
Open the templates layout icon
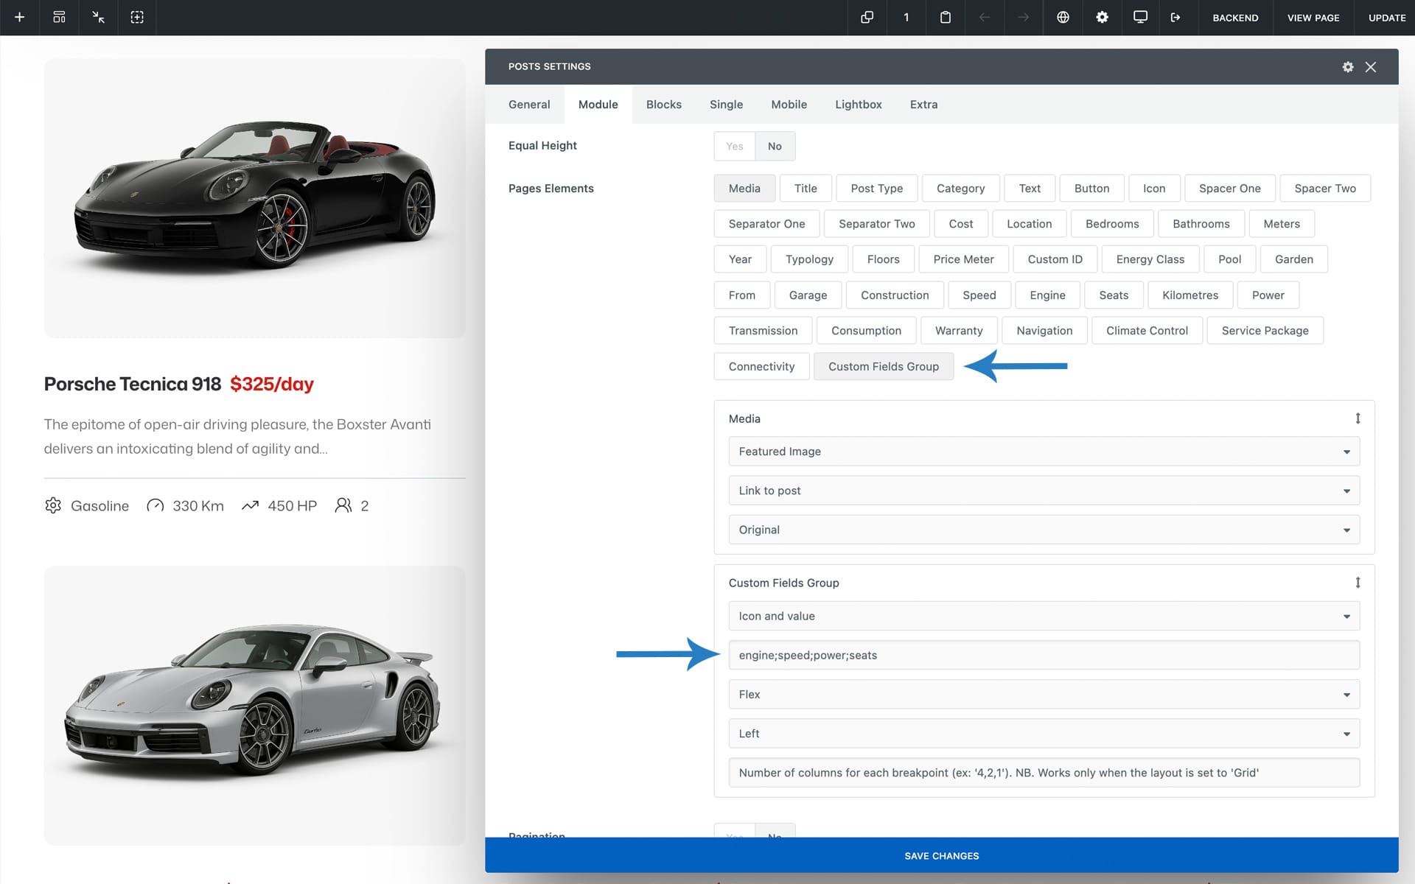[x=59, y=17]
